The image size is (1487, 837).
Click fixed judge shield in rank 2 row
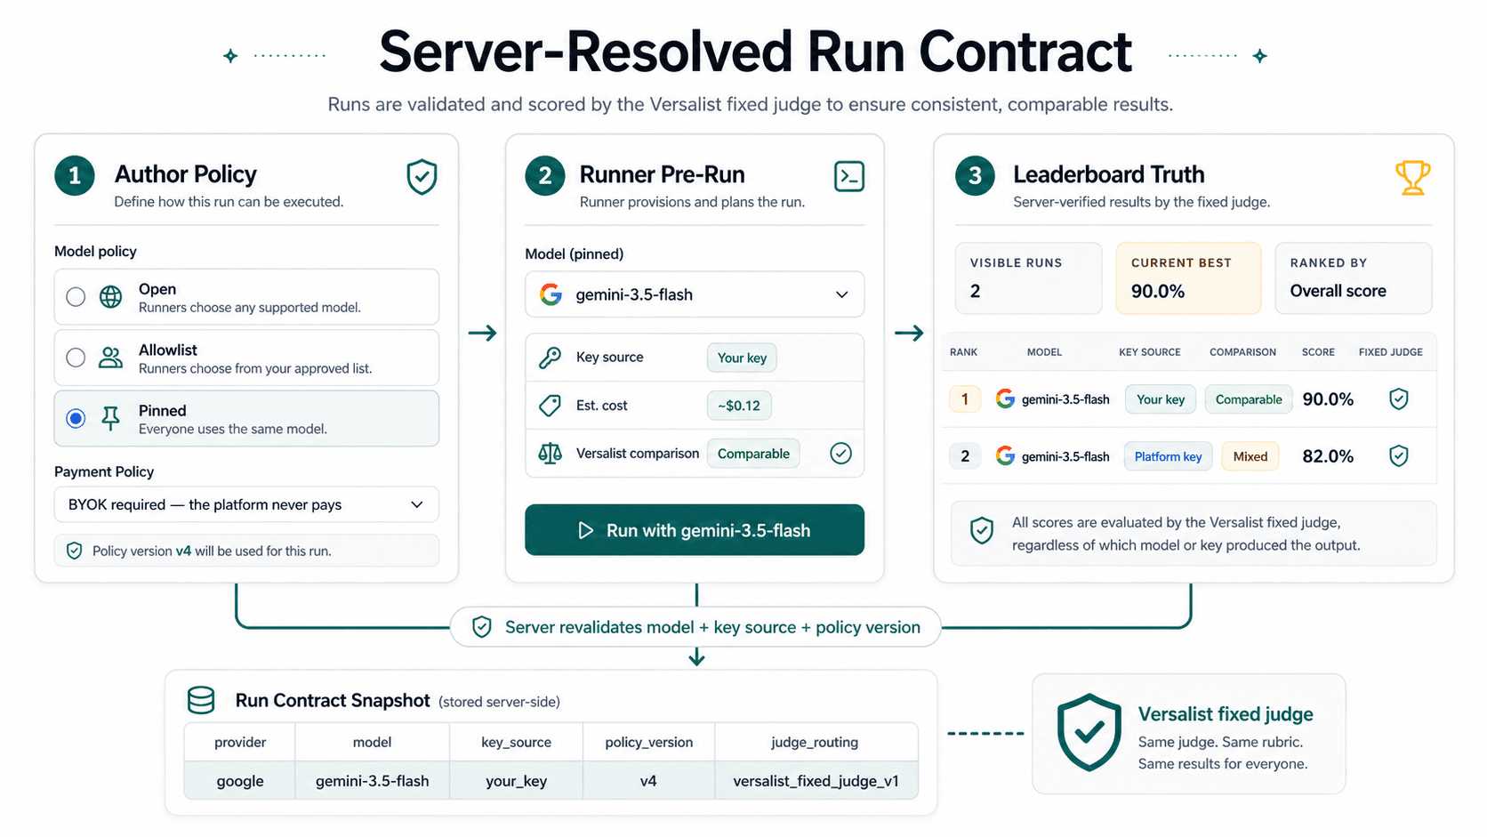point(1399,456)
